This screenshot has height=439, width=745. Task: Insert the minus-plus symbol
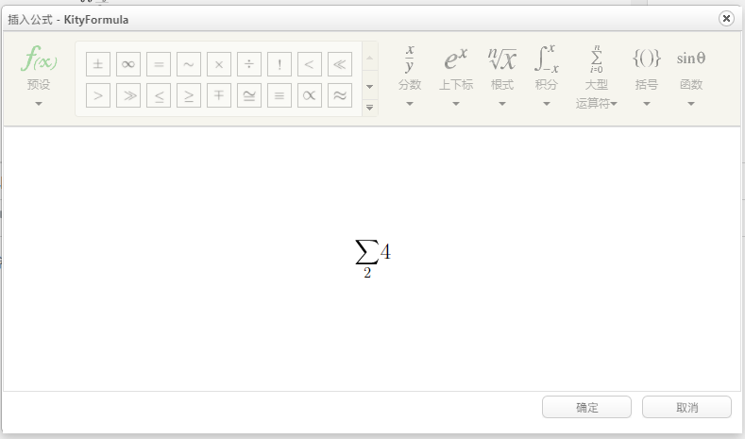tap(219, 95)
